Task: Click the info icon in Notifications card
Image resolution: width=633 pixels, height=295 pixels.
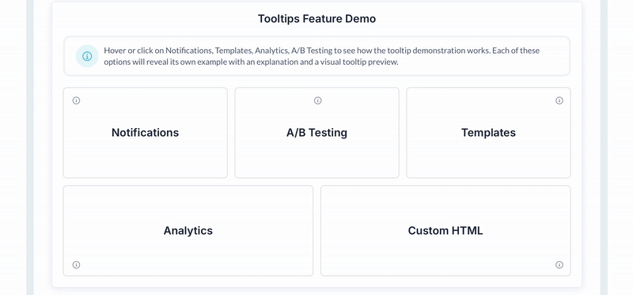Action: point(76,100)
